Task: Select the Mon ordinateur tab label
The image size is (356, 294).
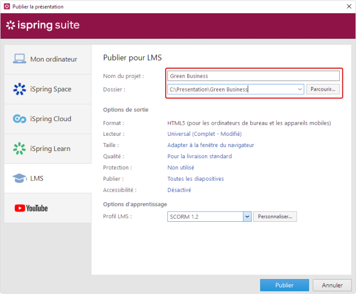Action: (53, 59)
